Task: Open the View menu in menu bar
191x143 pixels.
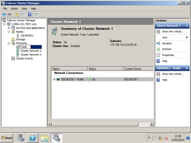Action: [25, 9]
